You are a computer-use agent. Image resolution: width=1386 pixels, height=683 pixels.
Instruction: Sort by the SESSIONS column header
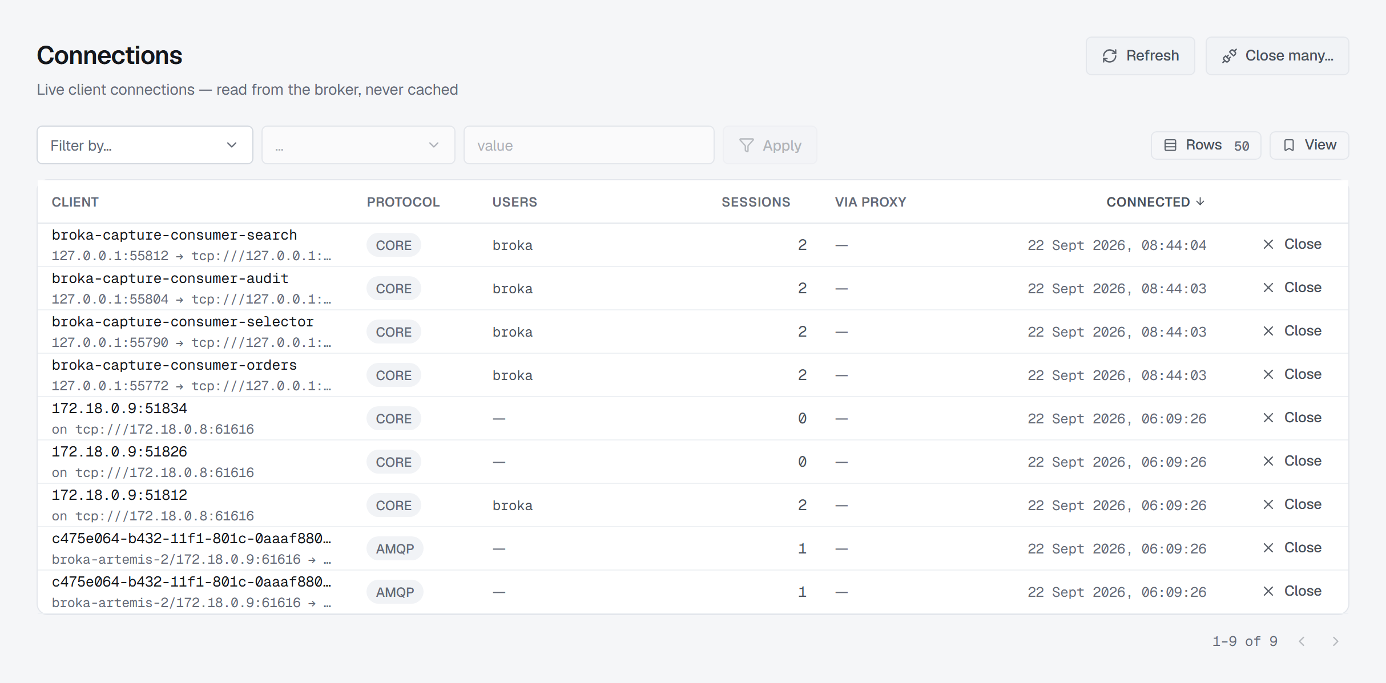pyautogui.click(x=756, y=202)
